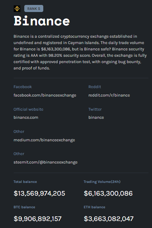Screen dimensions: 152x228
Task: Click the RANK 5 badge
Action: click(x=34, y=8)
